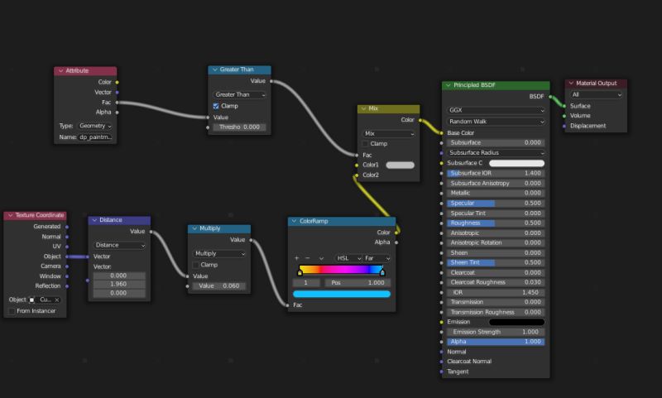Viewport: 662px width, 398px height.
Task: Open Material Output target All dropdown
Action: pos(596,95)
